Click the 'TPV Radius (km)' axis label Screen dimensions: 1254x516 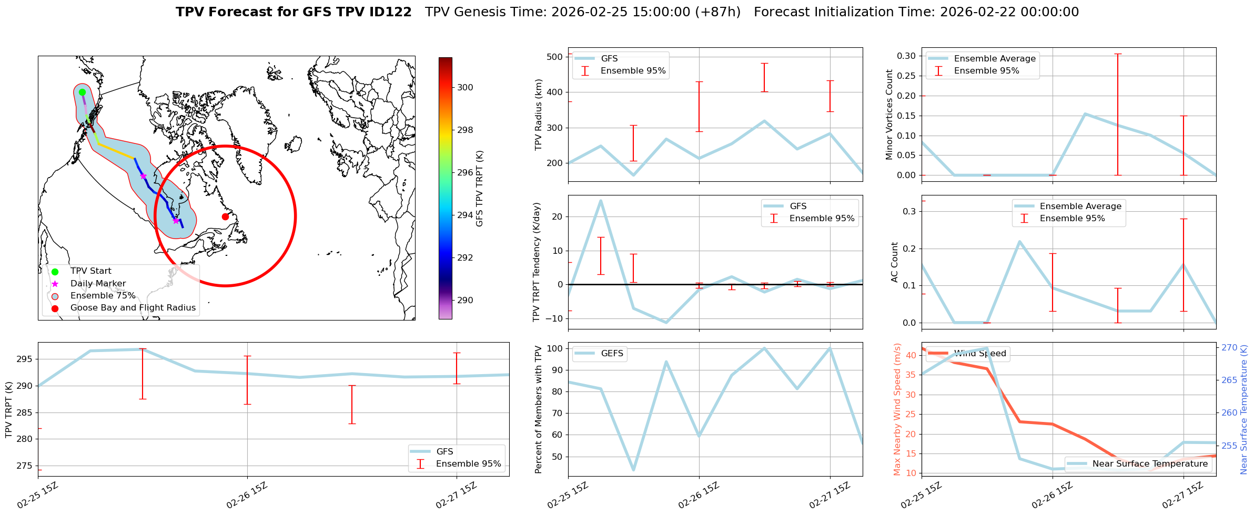coord(538,115)
